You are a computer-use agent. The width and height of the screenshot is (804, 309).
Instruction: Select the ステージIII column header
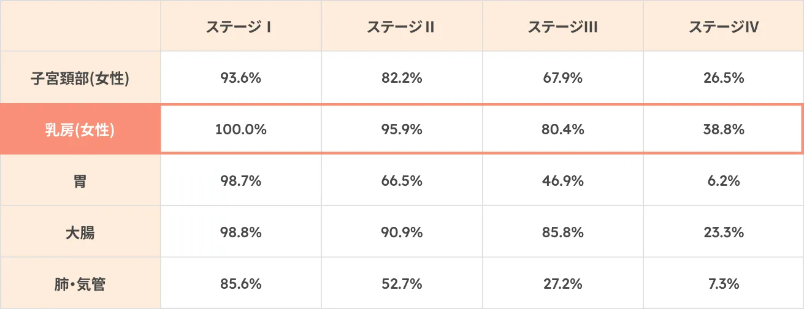point(562,27)
